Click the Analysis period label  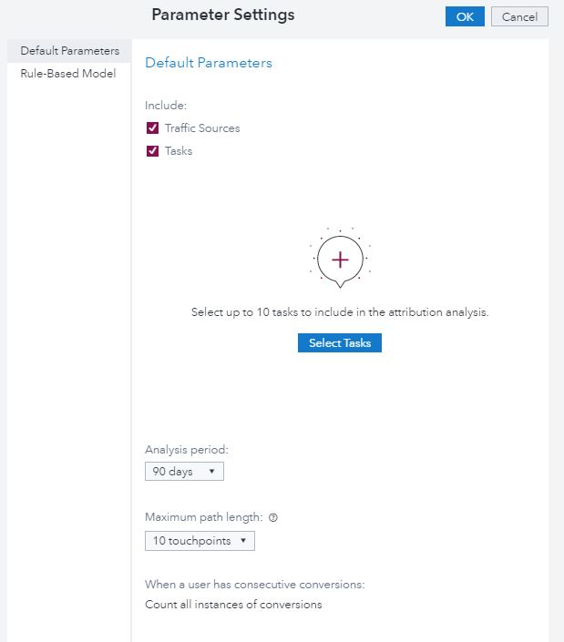pyautogui.click(x=187, y=450)
